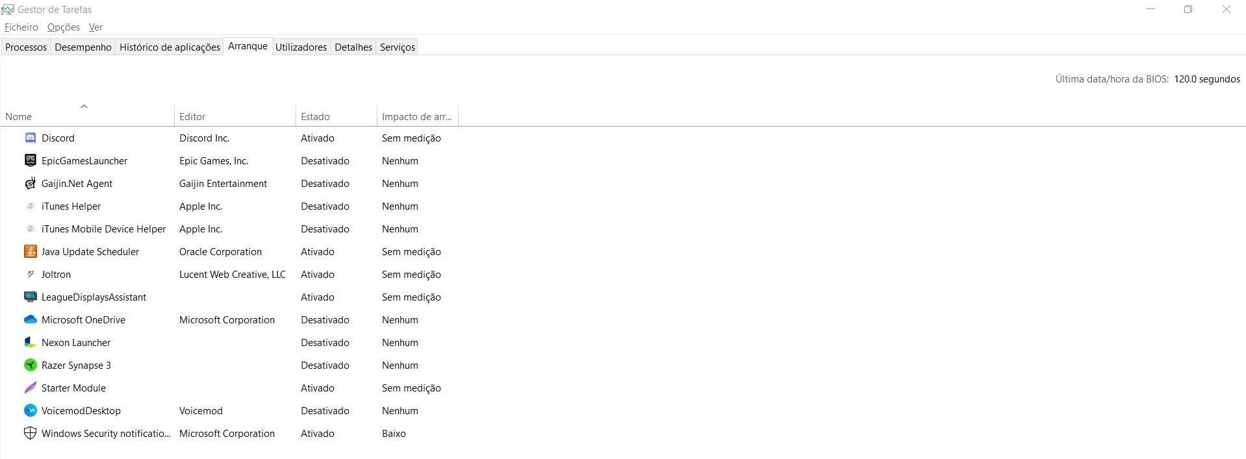Screen dimensions: 1246x459
Task: Click Nenhum impact in VoicemodDesktop row
Action: click(x=400, y=410)
